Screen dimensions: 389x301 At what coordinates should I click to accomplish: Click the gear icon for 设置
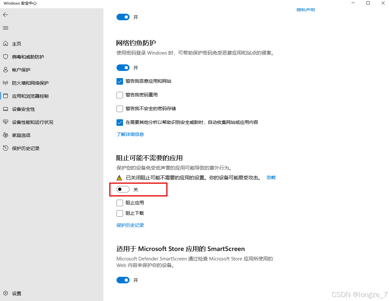point(6,293)
